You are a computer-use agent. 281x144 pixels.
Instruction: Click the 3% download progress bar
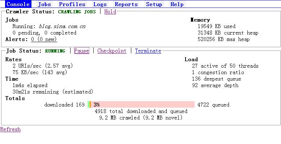[141, 104]
